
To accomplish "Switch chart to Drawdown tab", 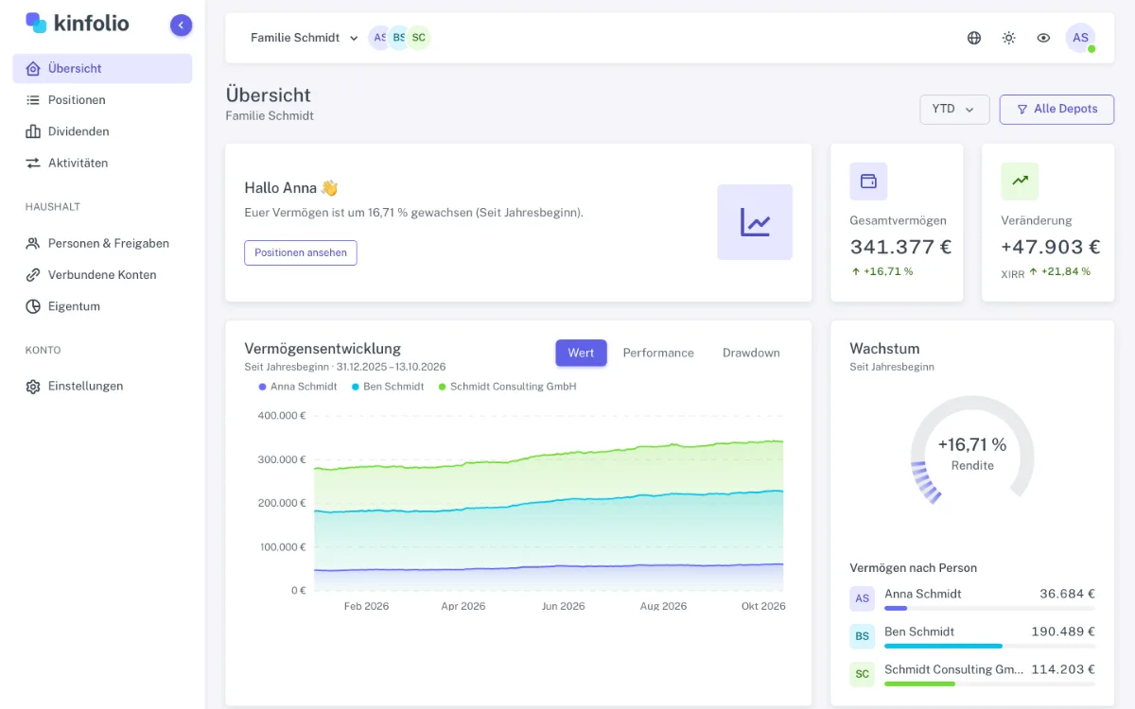I will [751, 353].
